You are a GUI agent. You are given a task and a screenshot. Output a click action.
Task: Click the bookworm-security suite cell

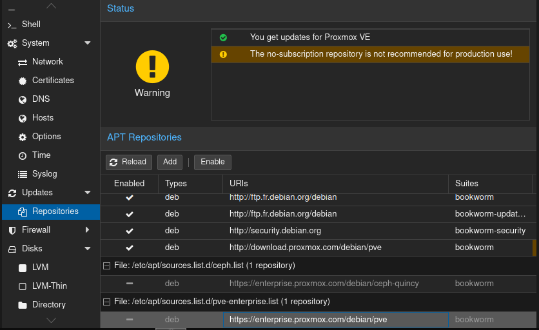[490, 231]
